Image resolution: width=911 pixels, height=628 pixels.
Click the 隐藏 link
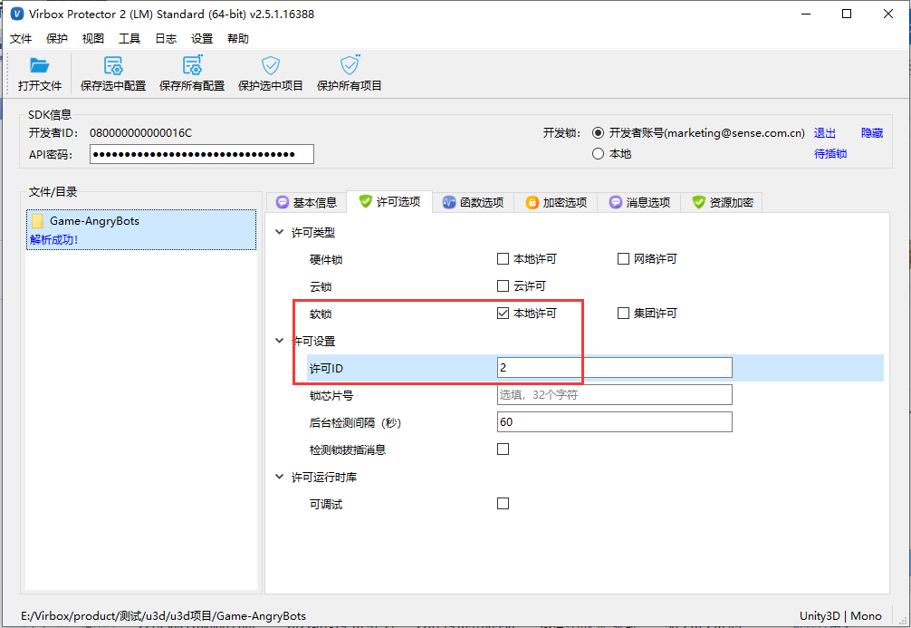[872, 133]
